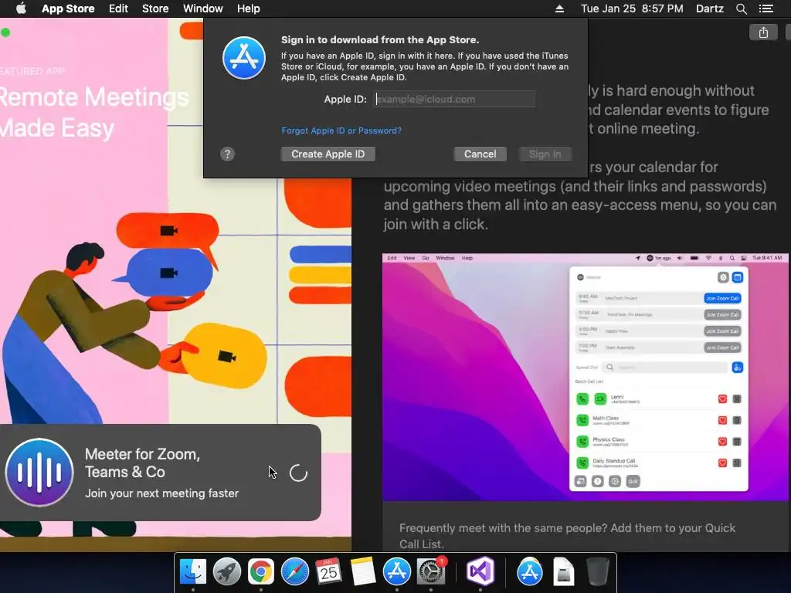Open Trash from the Dock
The width and height of the screenshot is (791, 593).
pyautogui.click(x=598, y=572)
